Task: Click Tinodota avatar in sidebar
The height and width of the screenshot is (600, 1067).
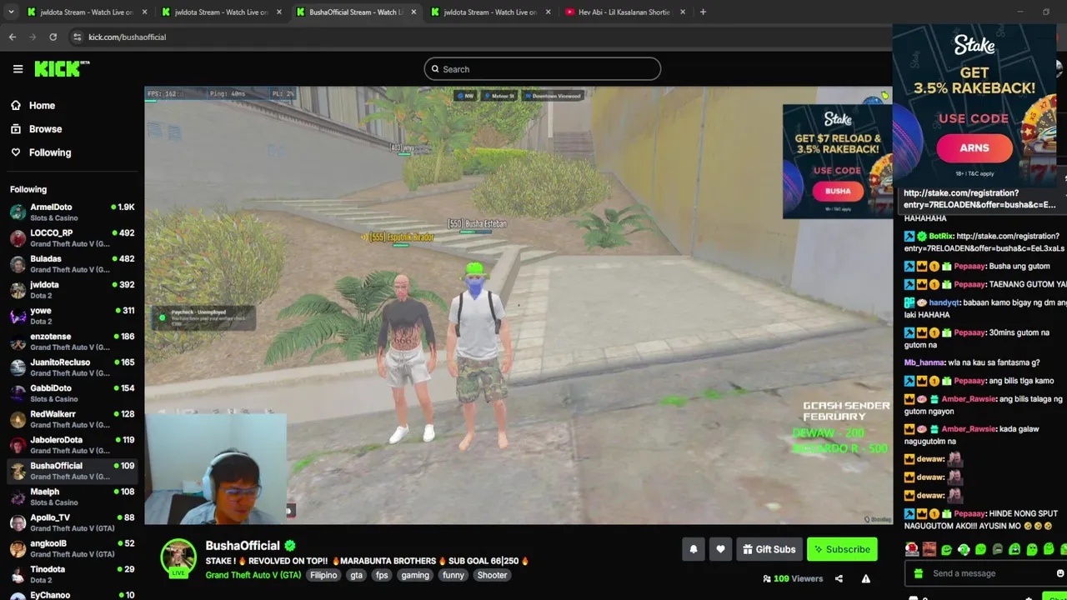Action: point(18,574)
